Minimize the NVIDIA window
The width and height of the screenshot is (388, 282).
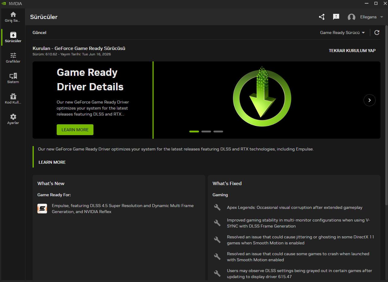pos(366,3)
